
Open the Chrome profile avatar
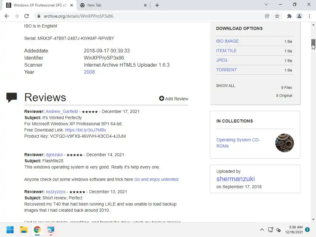coord(299,16)
